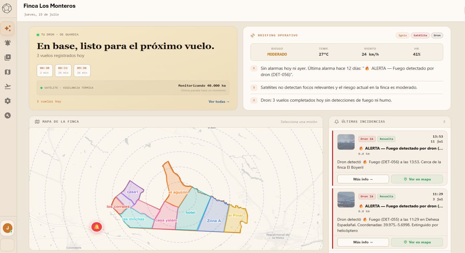Open thumbnail of the 13:53 11 jul incident
Image resolution: width=465 pixels, height=253 pixels.
346,142
